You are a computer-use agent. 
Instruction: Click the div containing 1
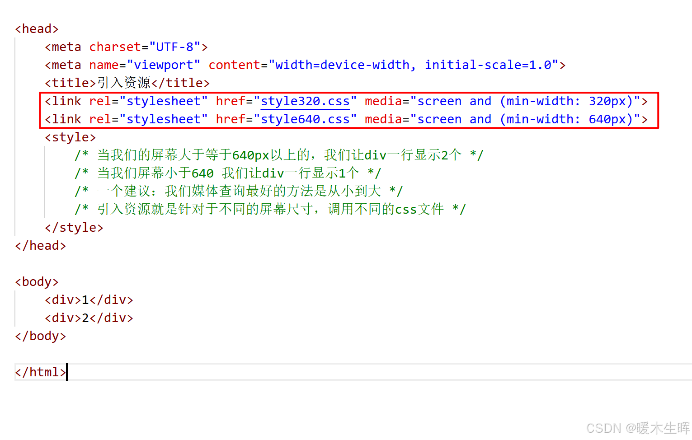(x=89, y=300)
